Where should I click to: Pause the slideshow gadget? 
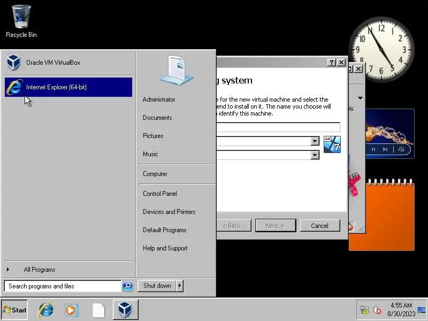[373, 149]
